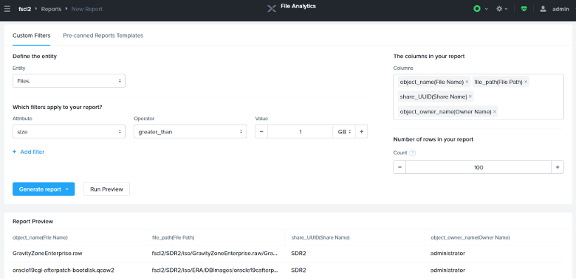Click the oracle19cafterp file path cell
This screenshot has width=576, height=280.
(215, 270)
